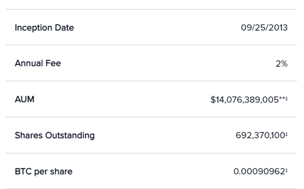Click the double asterisk footnote after AUM value
Image resolution: width=304 pixels, height=189 pixels.
coord(282,98)
